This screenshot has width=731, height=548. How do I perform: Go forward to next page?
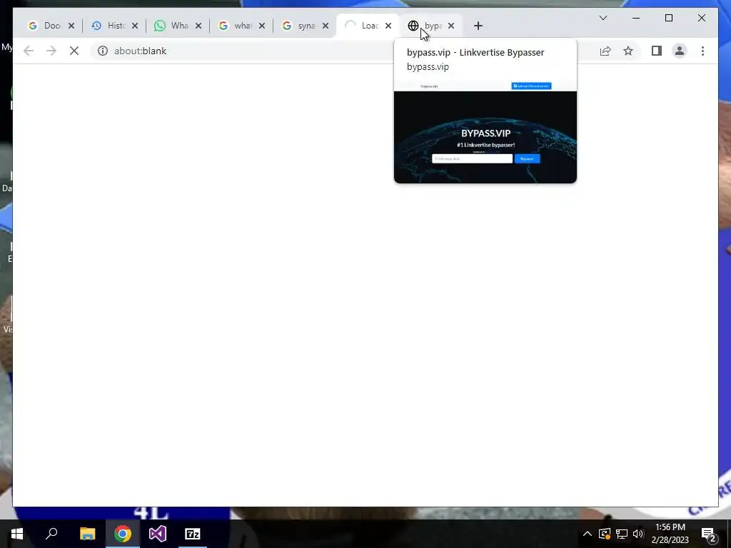[x=51, y=51]
